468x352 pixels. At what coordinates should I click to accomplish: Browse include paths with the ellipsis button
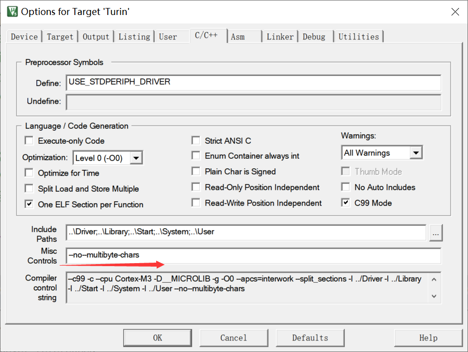(436, 233)
